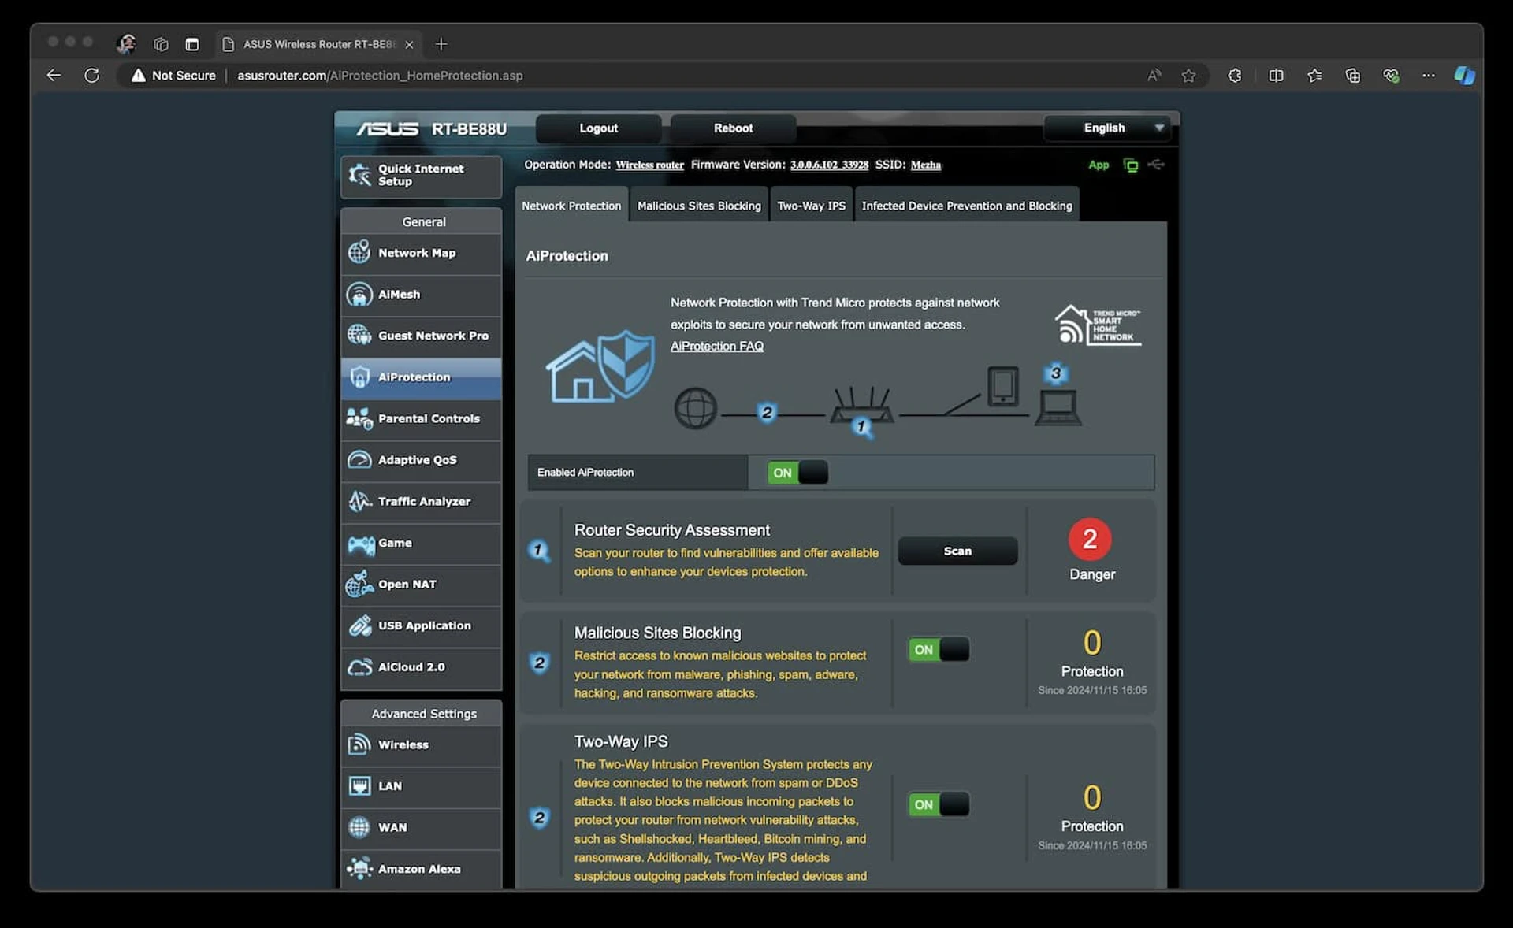This screenshot has height=928, width=1513.
Task: Open LAN advanced settings
Action: click(x=421, y=786)
